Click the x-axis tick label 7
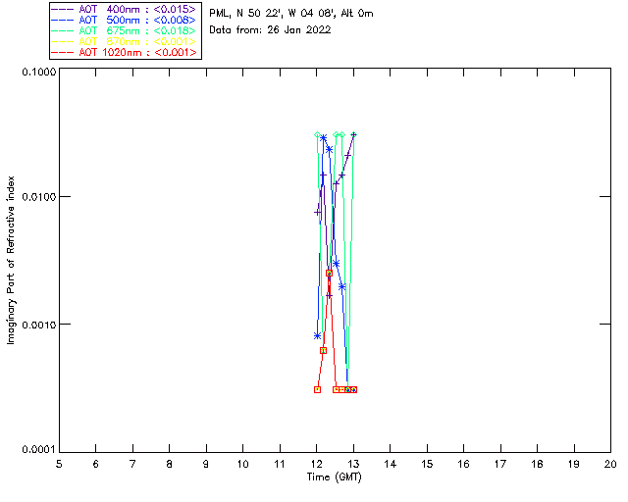The width and height of the screenshot is (628, 502). (x=132, y=464)
